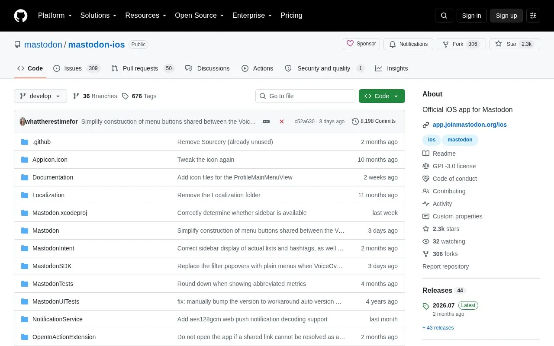Click the Activity pulse icon
The height and width of the screenshot is (346, 554).
click(426, 204)
